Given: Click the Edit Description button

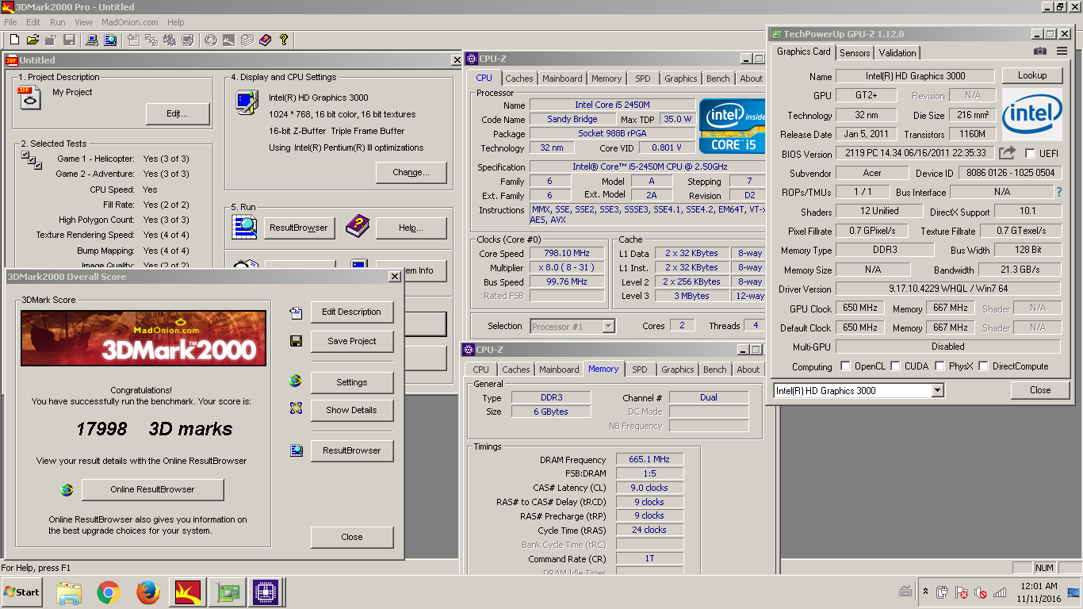Looking at the screenshot, I should coord(352,312).
